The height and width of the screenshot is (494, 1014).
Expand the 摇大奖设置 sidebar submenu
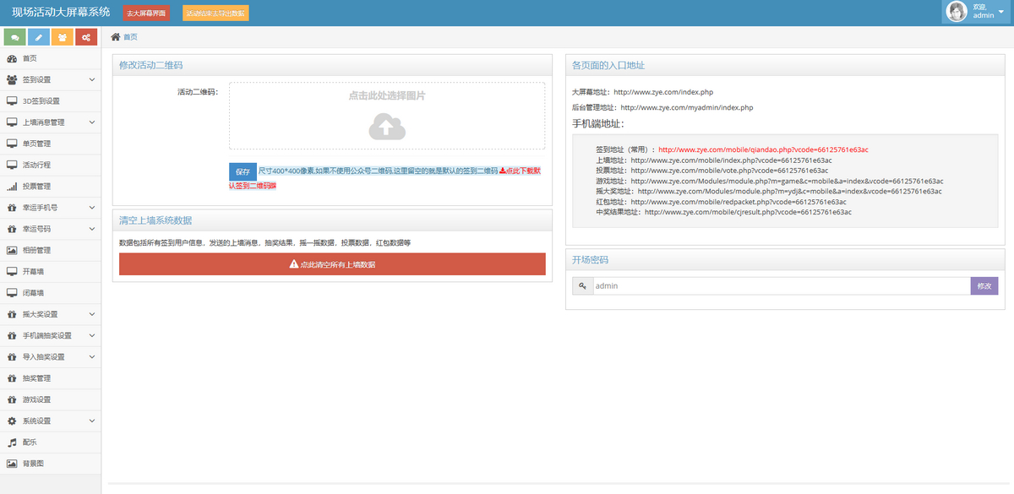pos(91,314)
